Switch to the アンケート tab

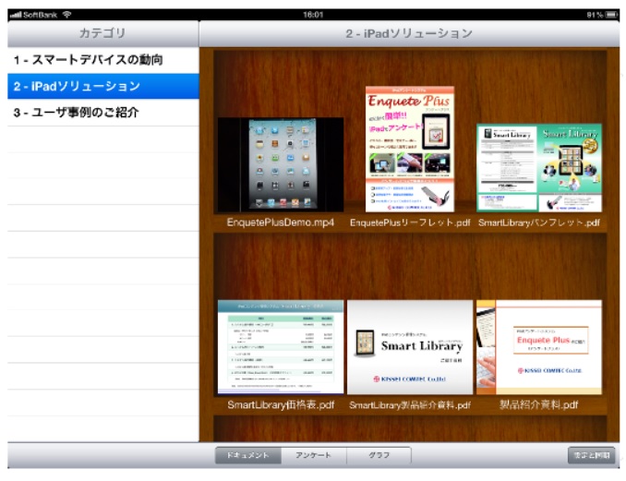pyautogui.click(x=313, y=455)
